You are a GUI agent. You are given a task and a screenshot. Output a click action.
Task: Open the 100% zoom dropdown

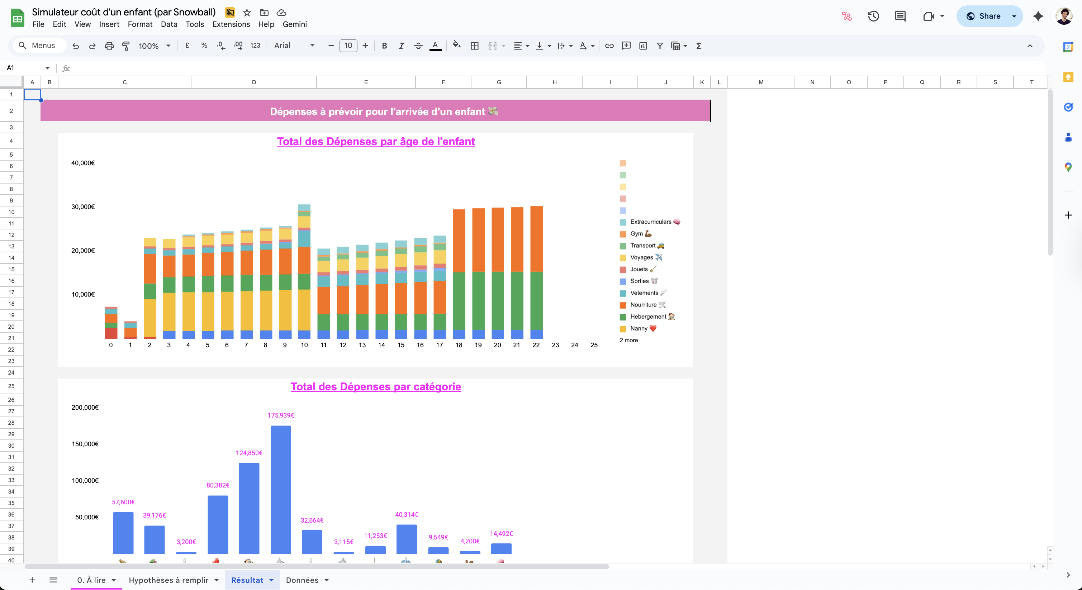point(154,46)
